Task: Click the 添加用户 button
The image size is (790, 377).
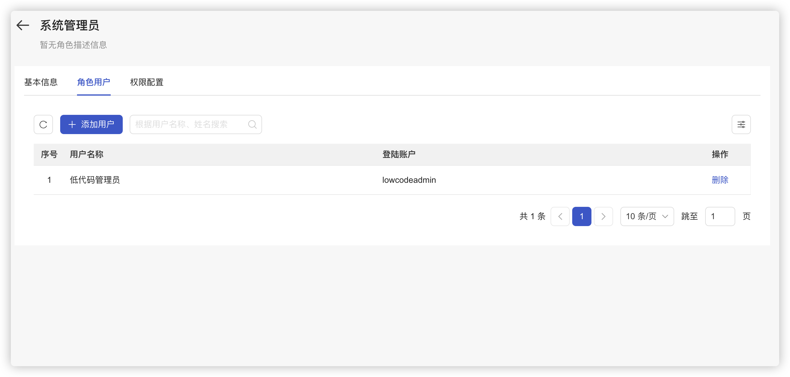Action: coord(91,124)
